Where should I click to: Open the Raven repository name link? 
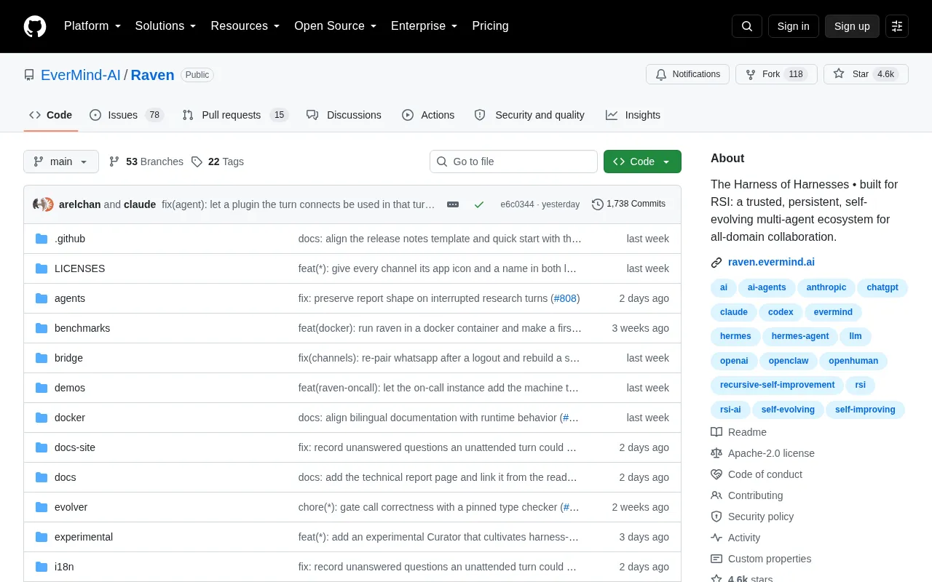tap(153, 75)
